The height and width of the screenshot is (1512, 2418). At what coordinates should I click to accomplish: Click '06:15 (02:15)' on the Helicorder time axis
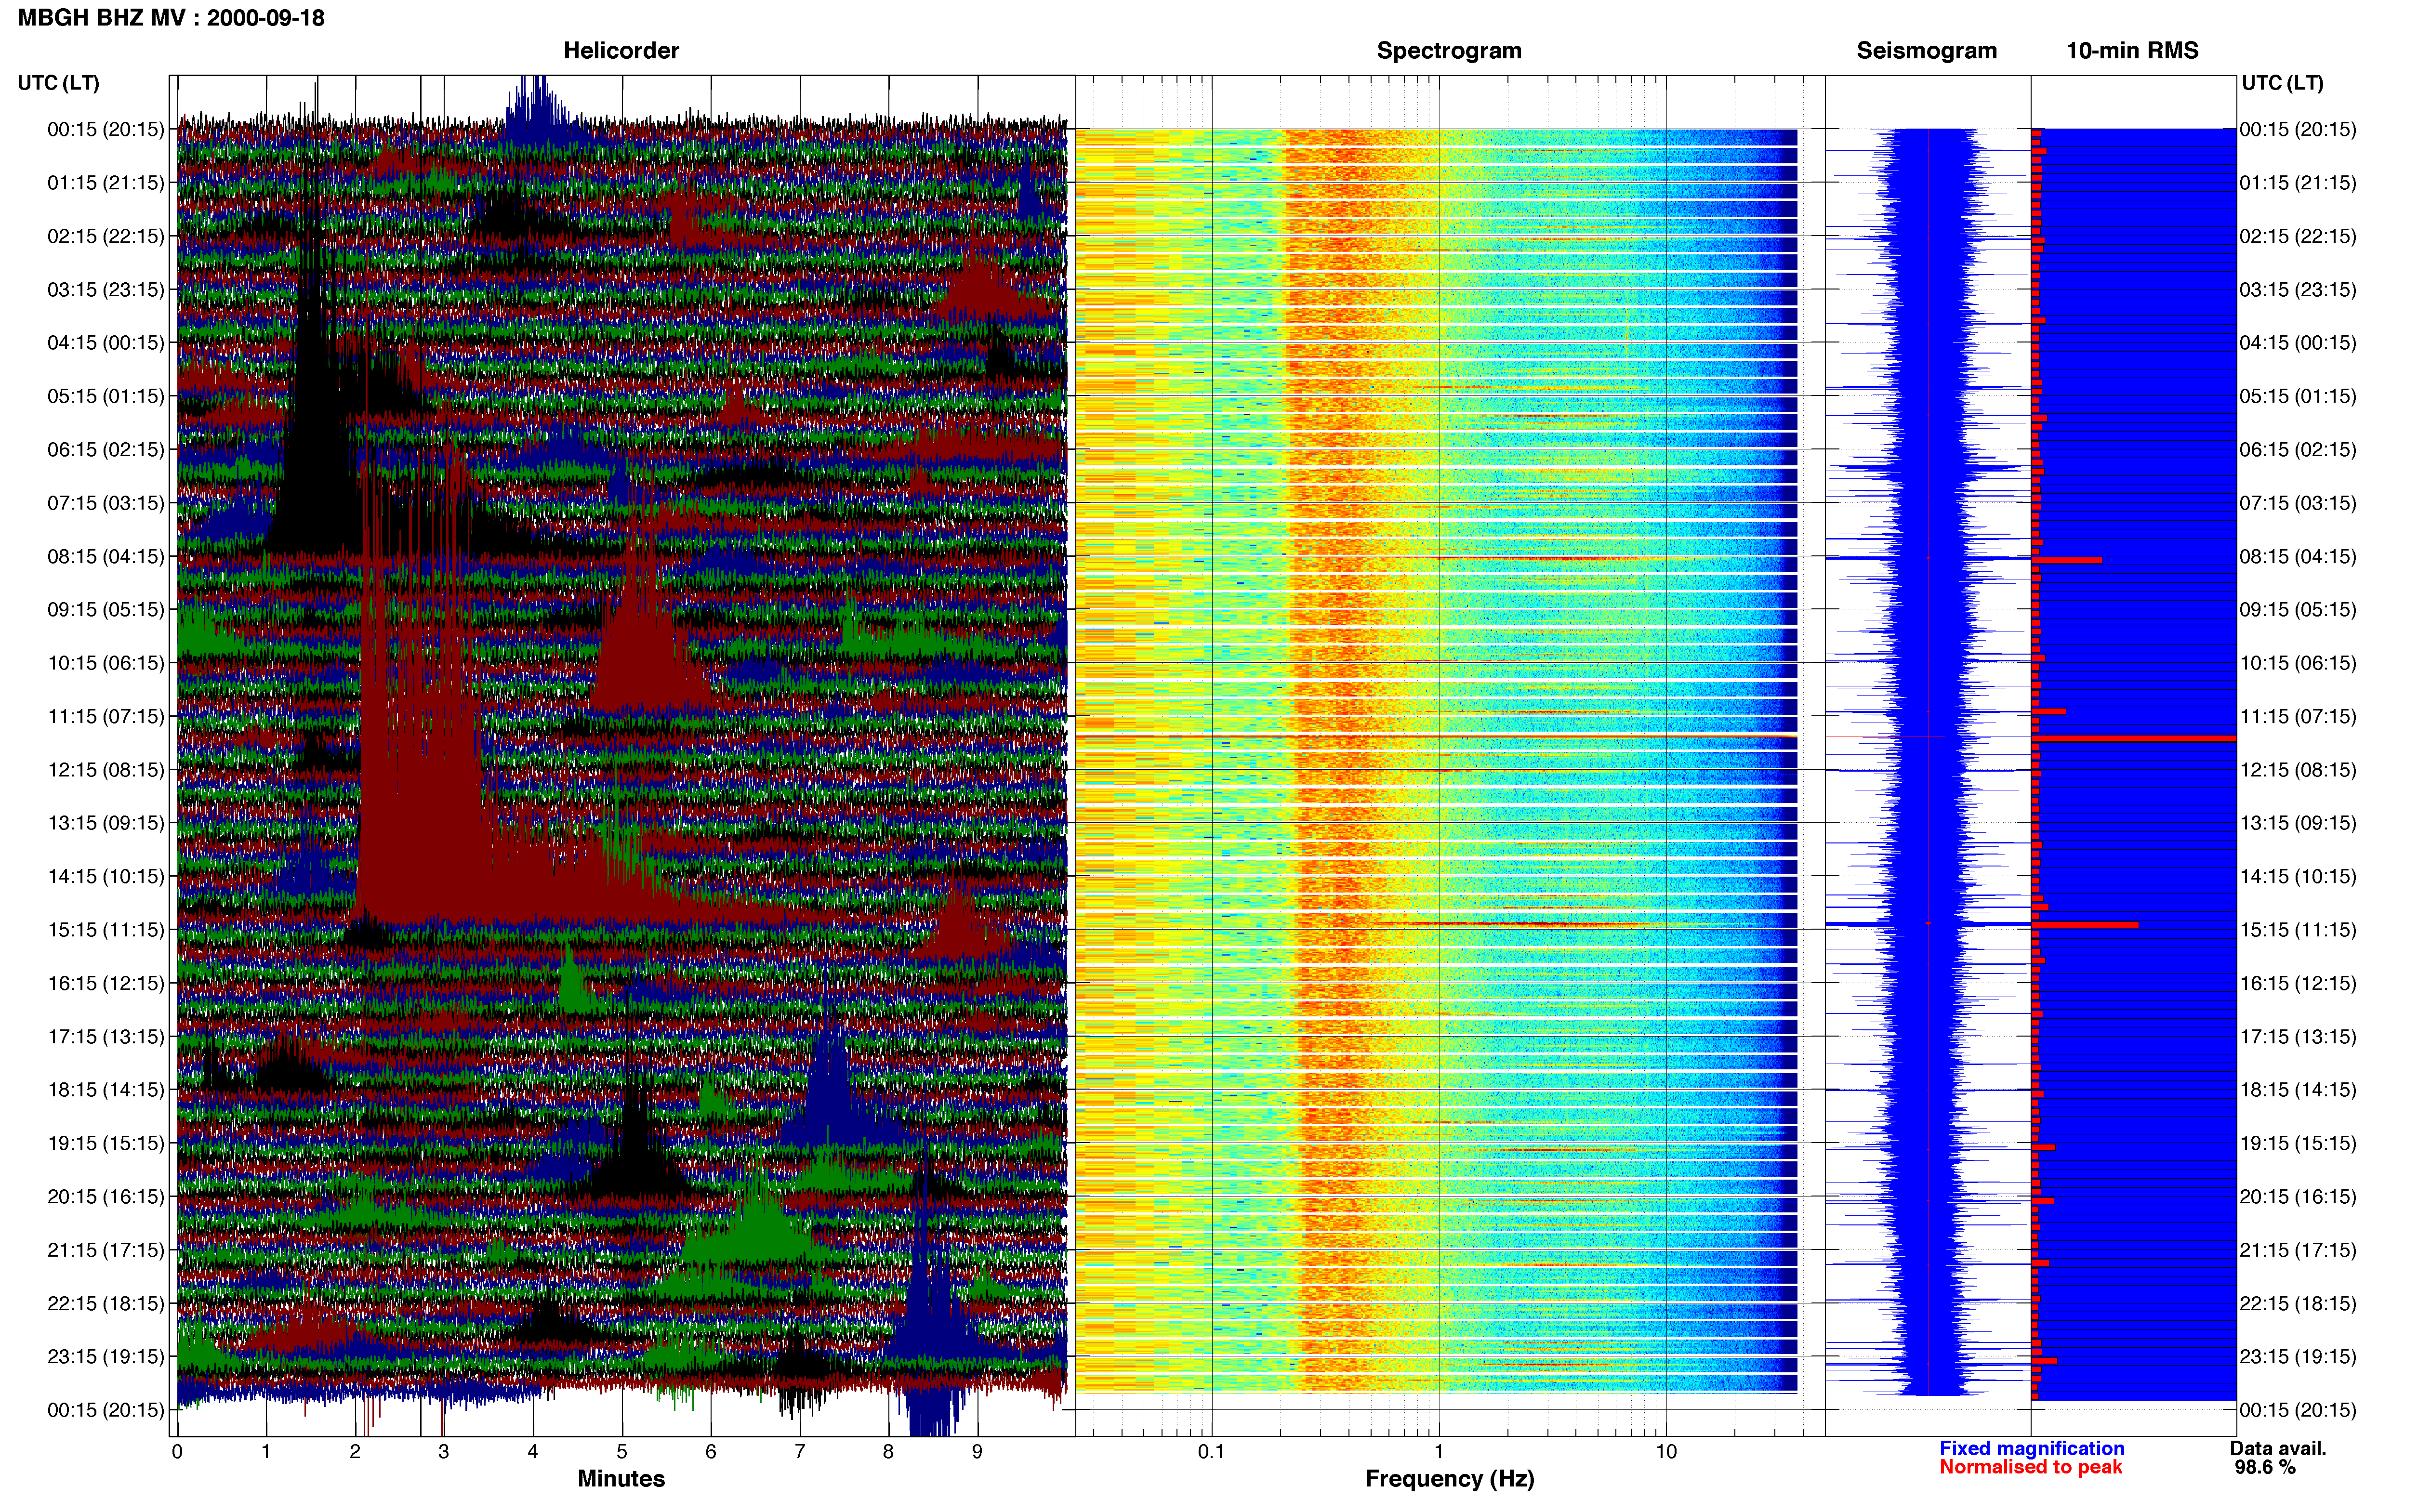point(106,450)
